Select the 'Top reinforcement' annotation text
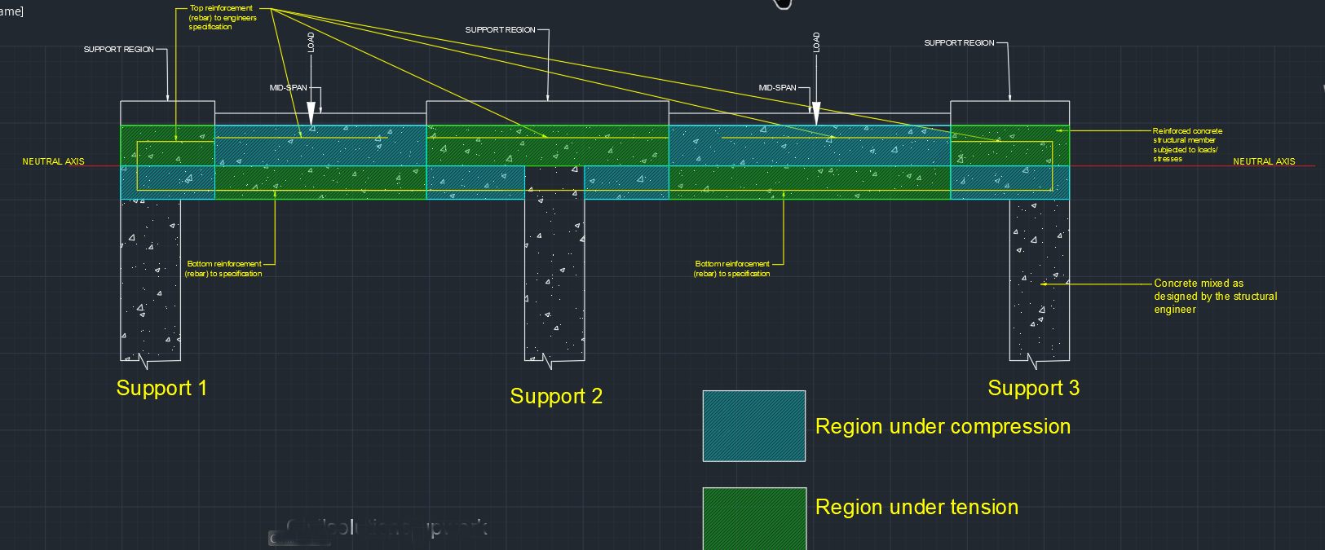This screenshot has width=1325, height=550. [x=222, y=17]
